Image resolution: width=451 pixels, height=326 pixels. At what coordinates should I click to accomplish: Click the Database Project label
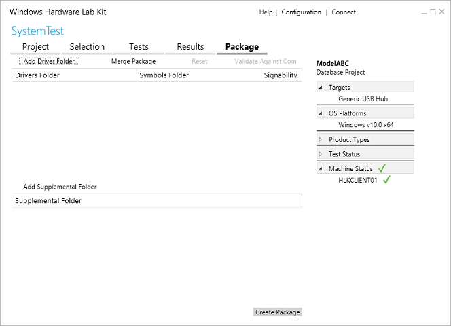(x=340, y=72)
